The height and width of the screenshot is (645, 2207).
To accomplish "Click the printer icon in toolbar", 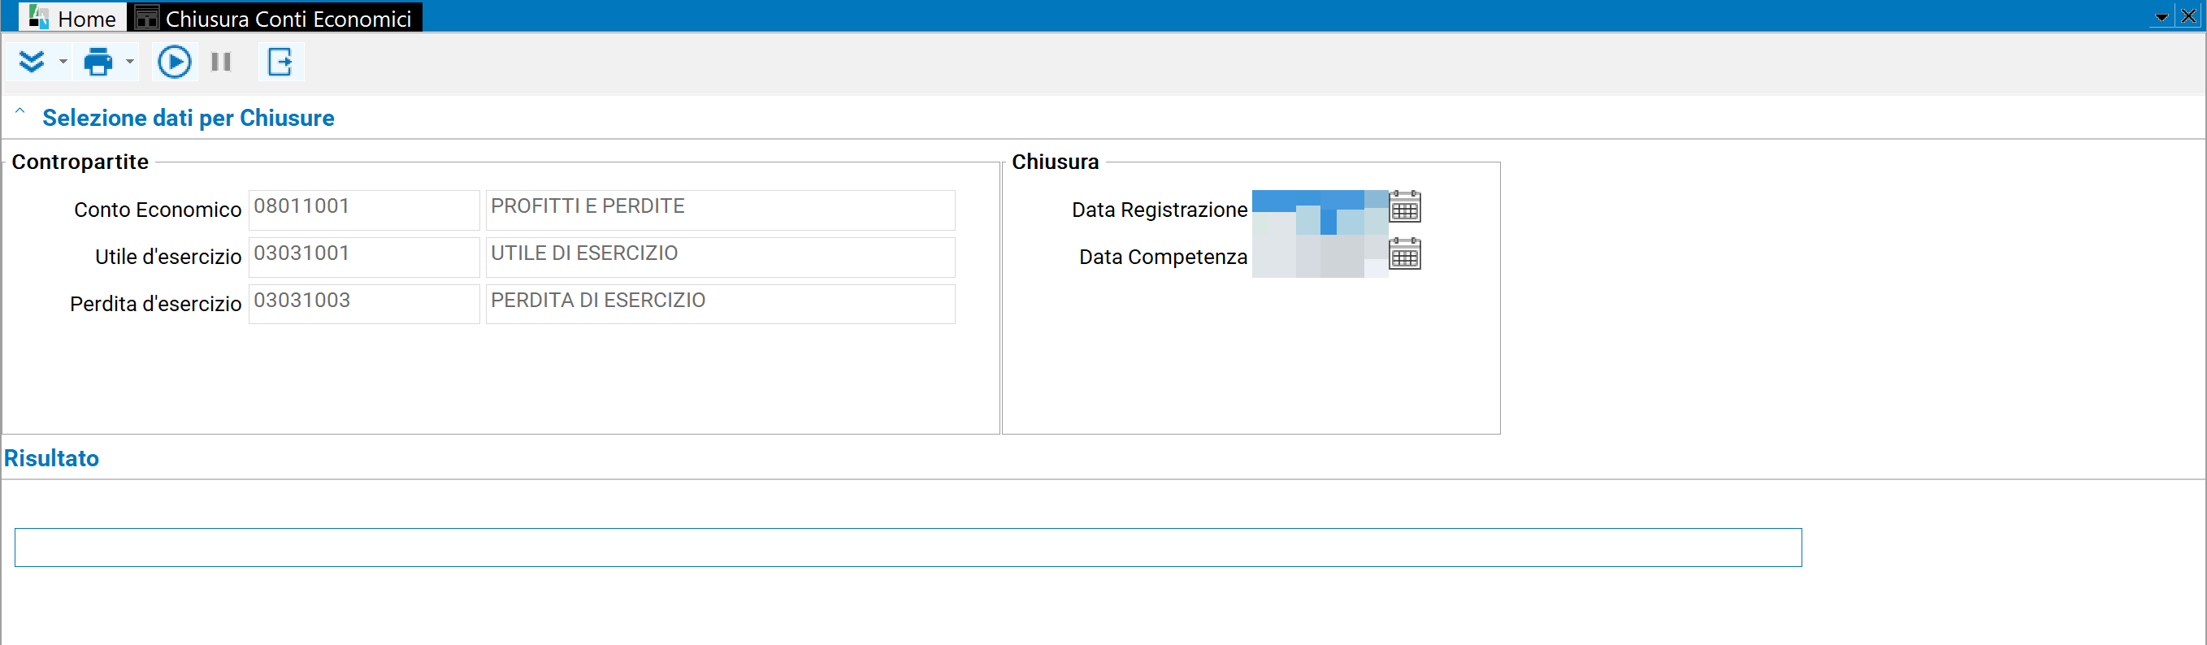I will [98, 62].
